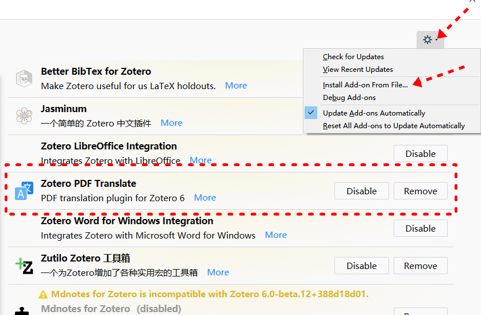The height and width of the screenshot is (315, 481).
Task: Show More details for Zotero Word Integration
Action: [276, 235]
